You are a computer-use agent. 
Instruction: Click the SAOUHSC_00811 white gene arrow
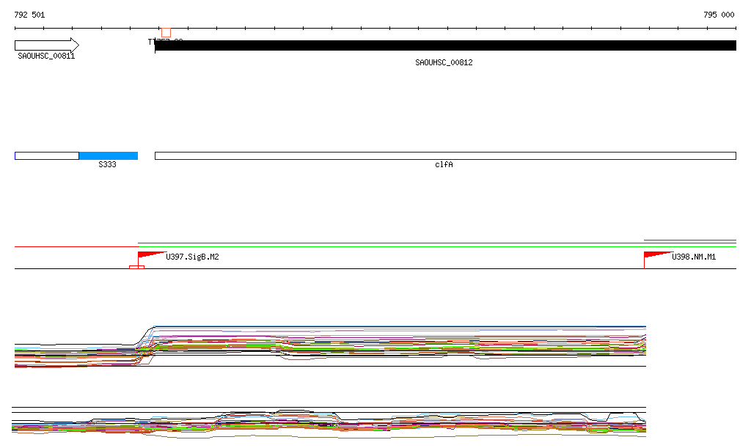[x=47, y=45]
